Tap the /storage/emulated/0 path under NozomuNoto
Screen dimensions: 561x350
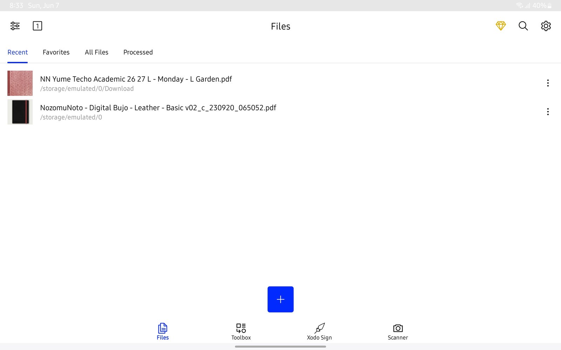pos(71,118)
